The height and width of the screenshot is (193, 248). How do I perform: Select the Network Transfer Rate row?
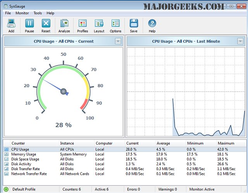(29, 174)
